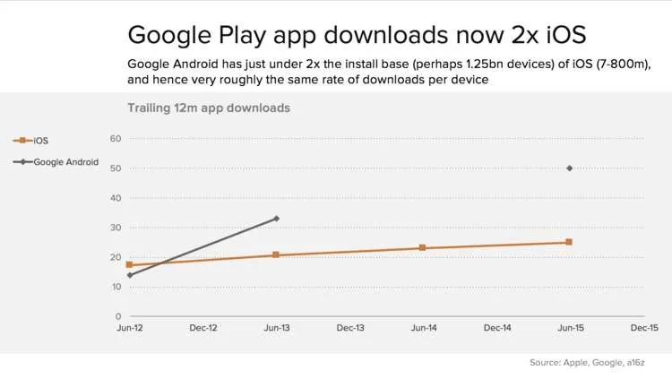Click the chart title about Google Play downloads
This screenshot has height=379, width=672.
coord(357,35)
